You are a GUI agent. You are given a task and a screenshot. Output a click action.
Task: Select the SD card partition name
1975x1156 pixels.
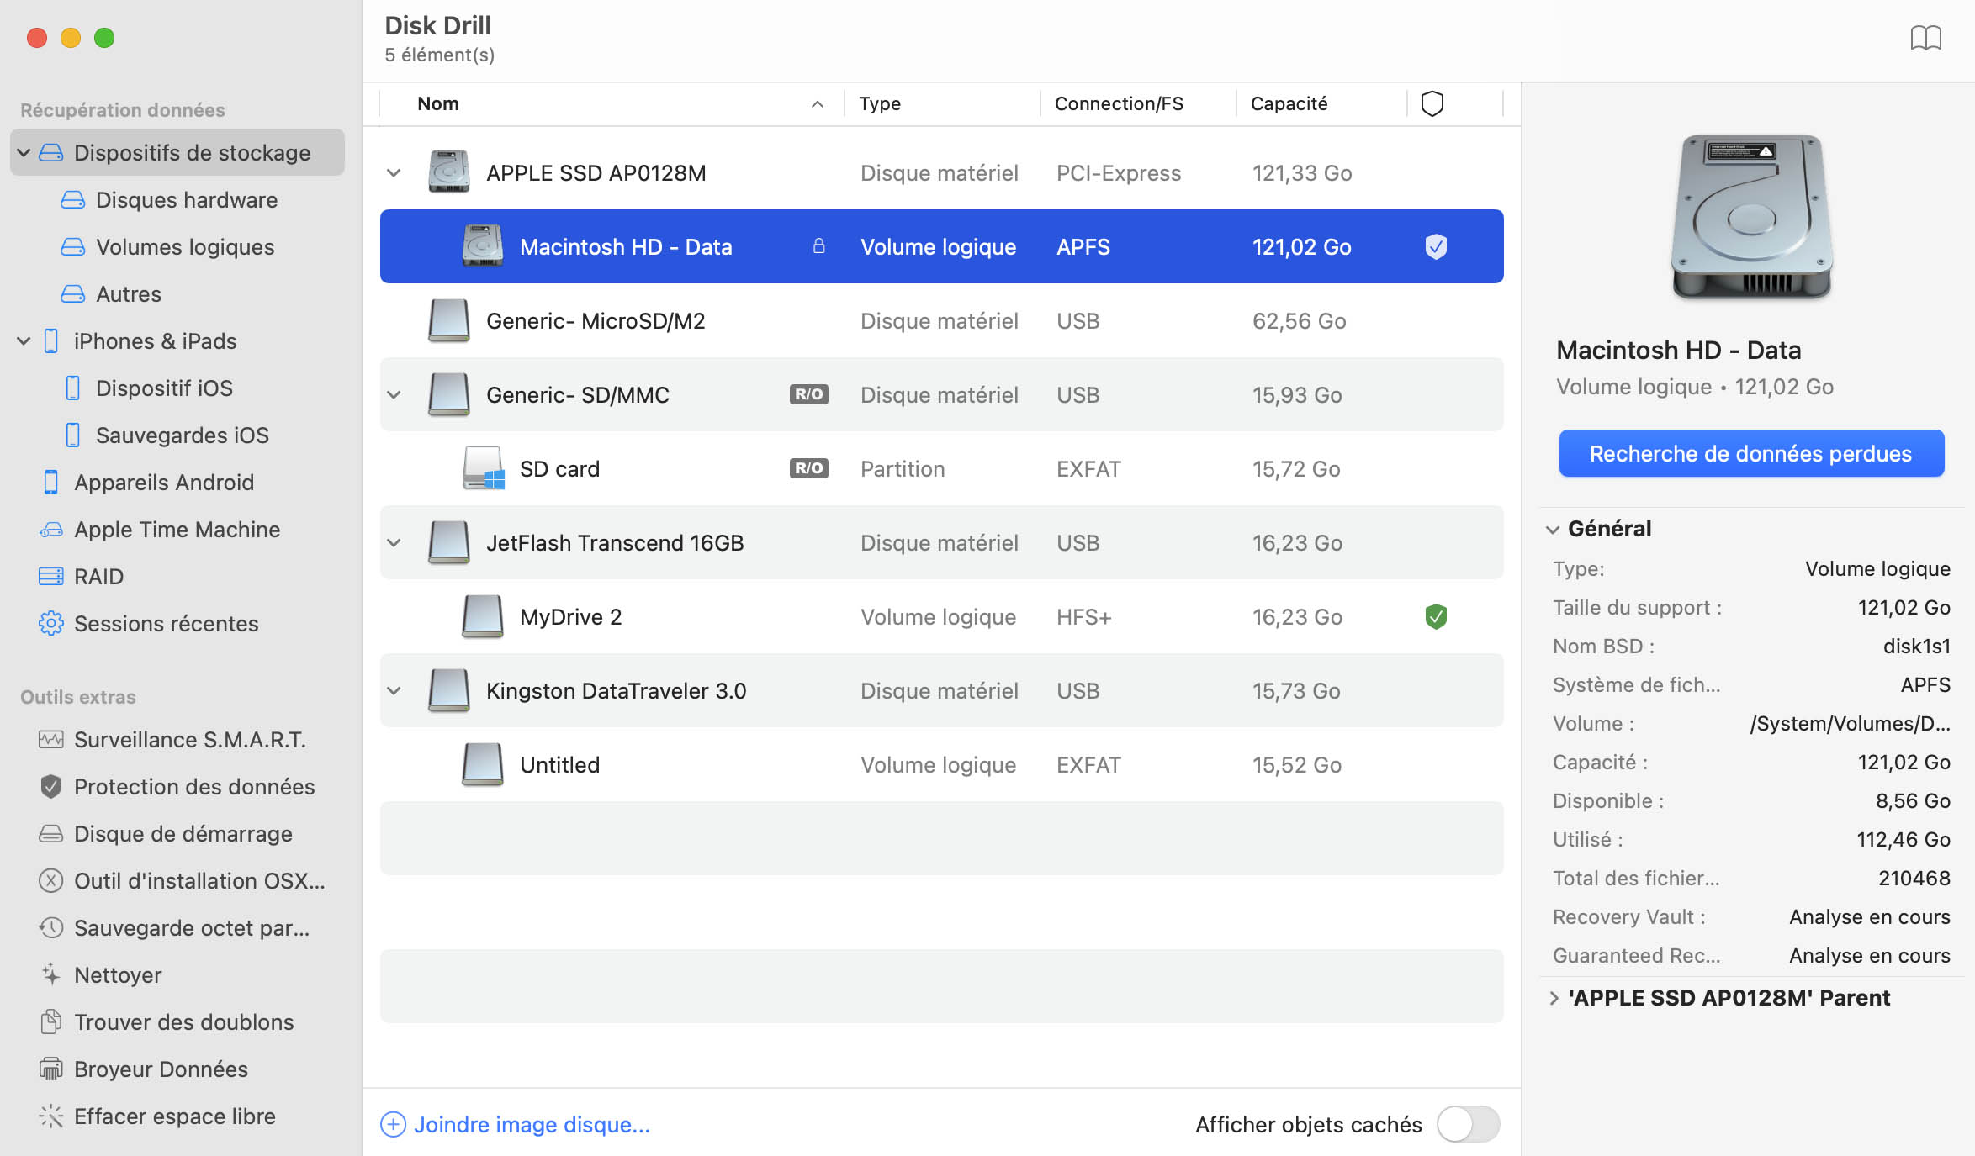(x=559, y=468)
